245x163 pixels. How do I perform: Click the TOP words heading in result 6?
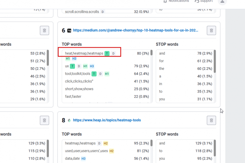point(72,44)
